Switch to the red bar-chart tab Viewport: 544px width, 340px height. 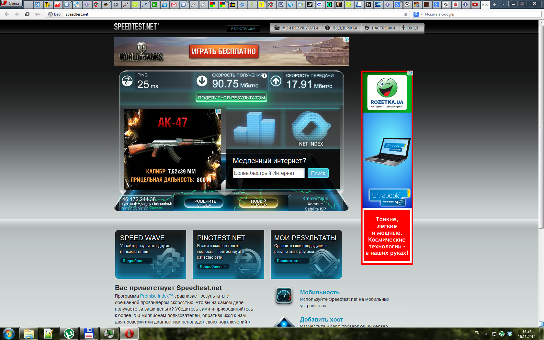coord(57,5)
